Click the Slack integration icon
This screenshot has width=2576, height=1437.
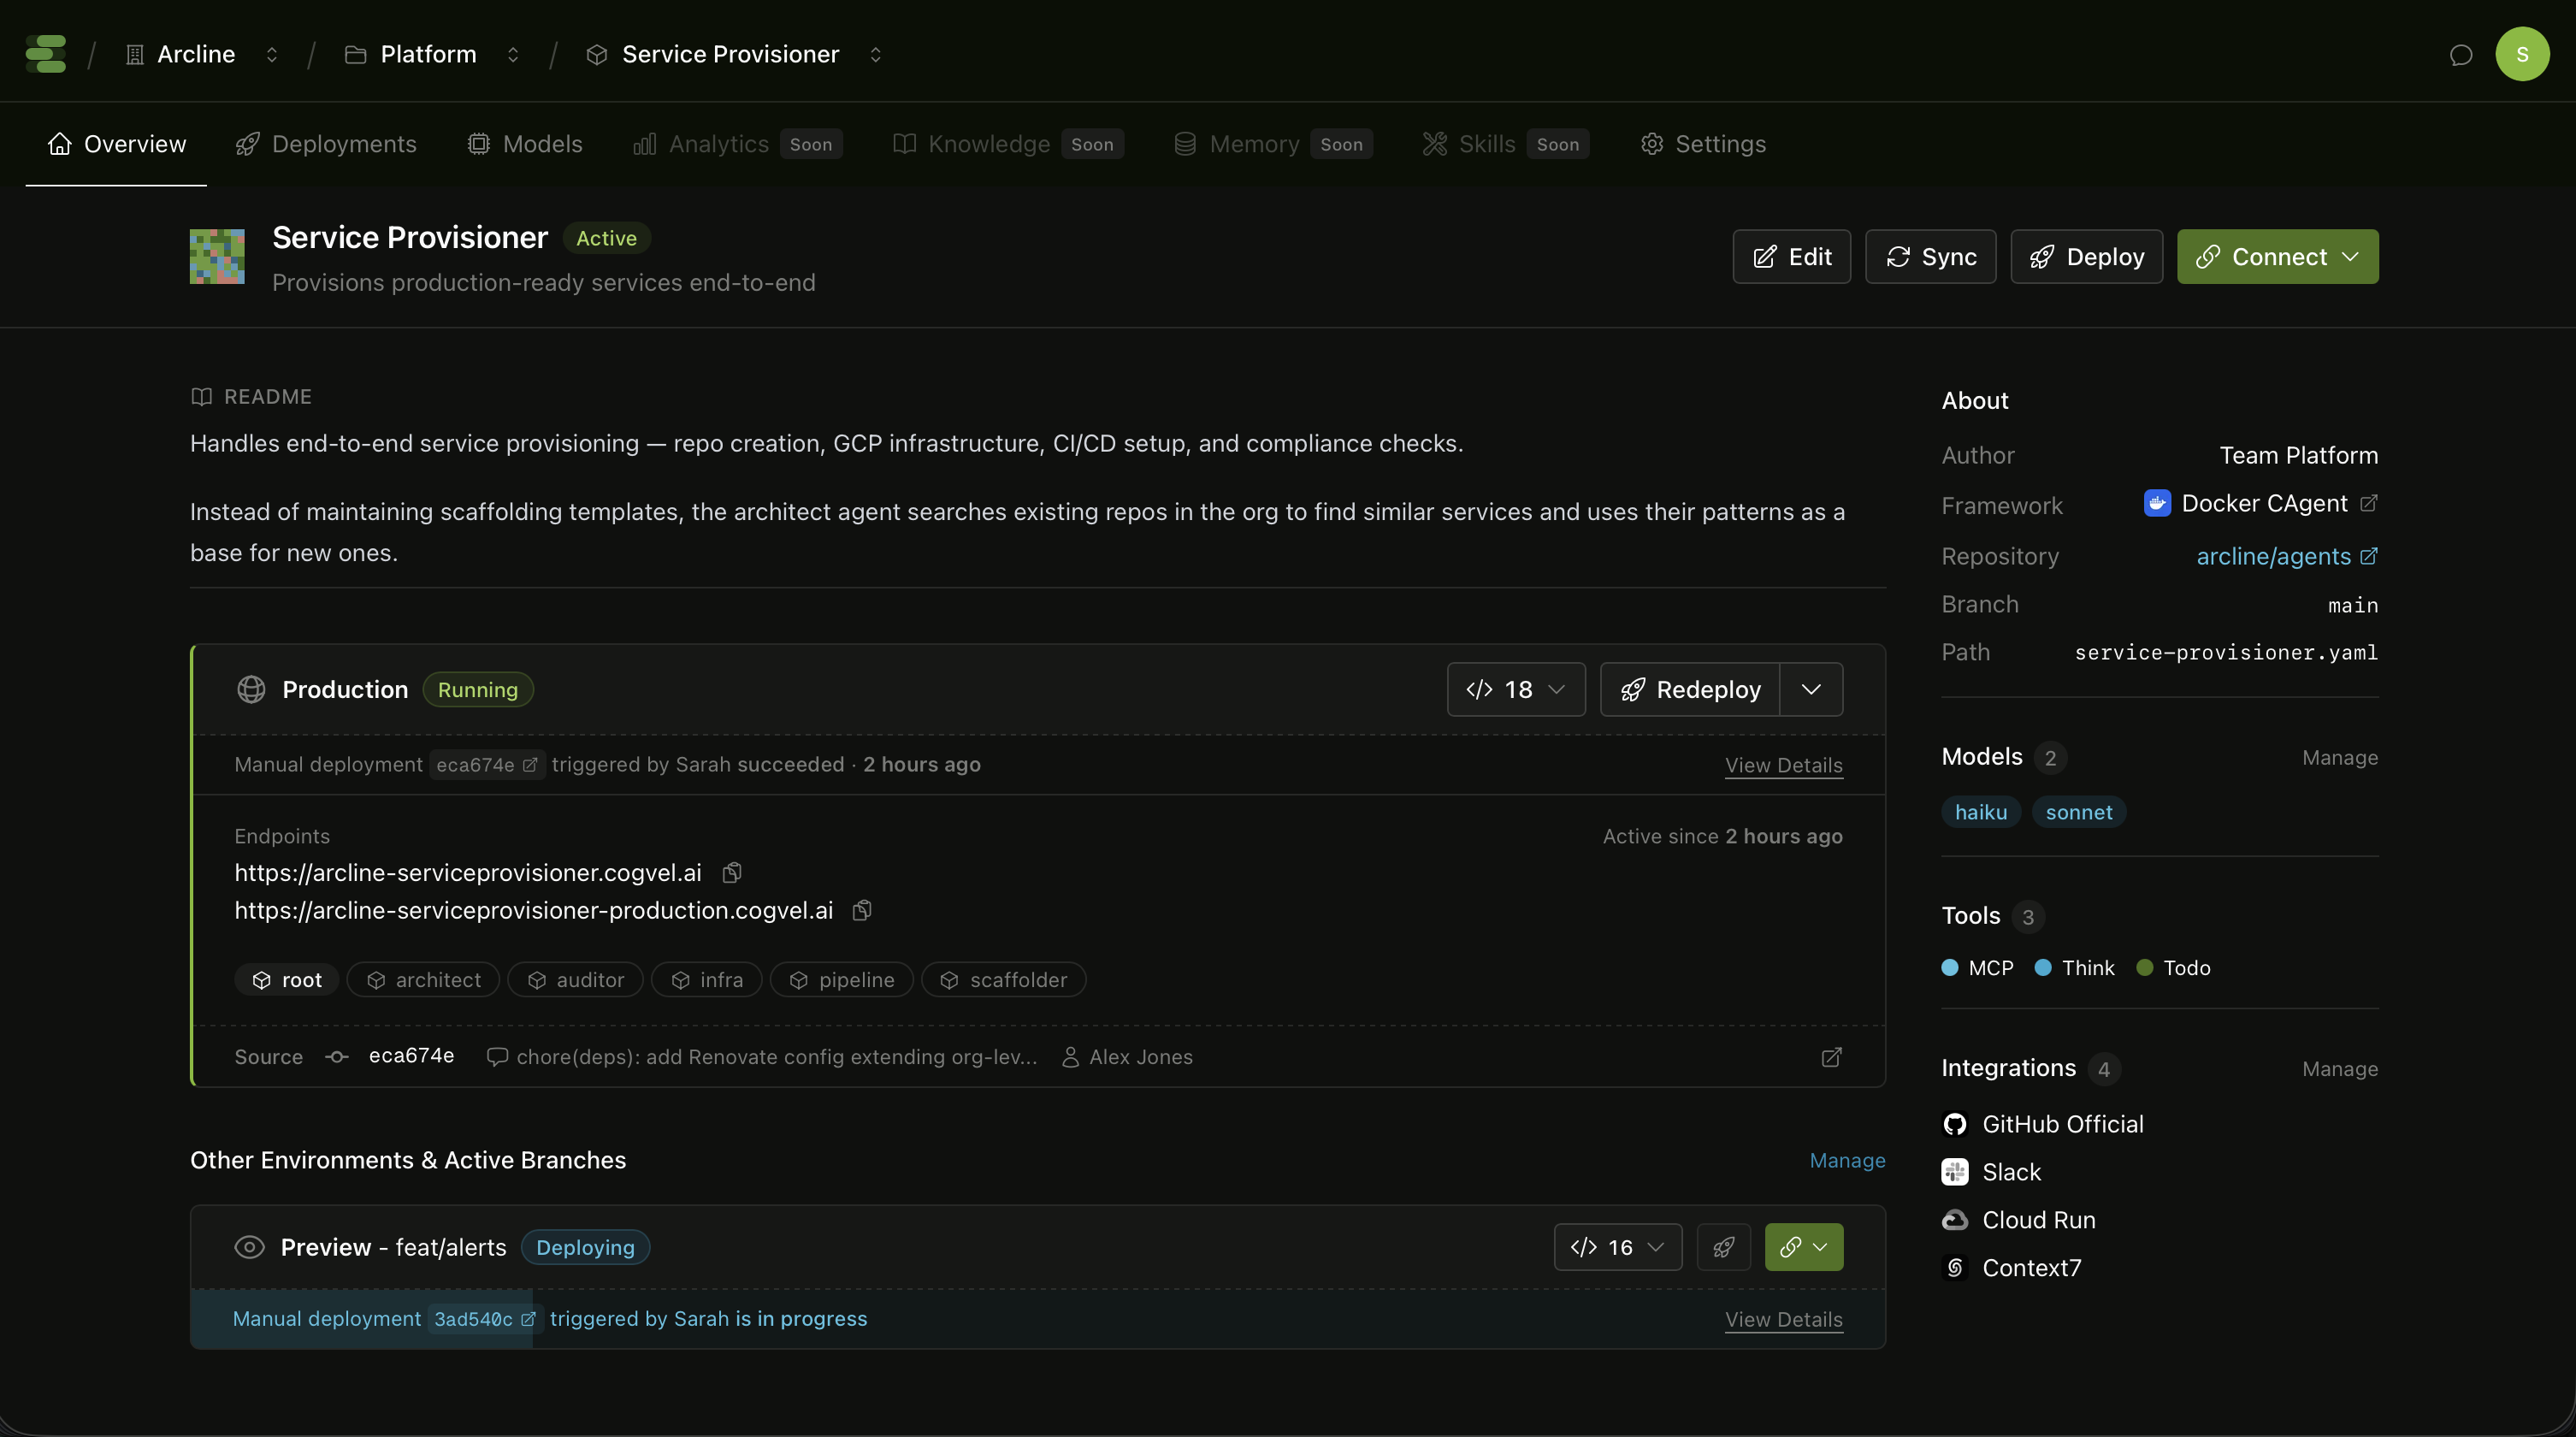click(1956, 1172)
